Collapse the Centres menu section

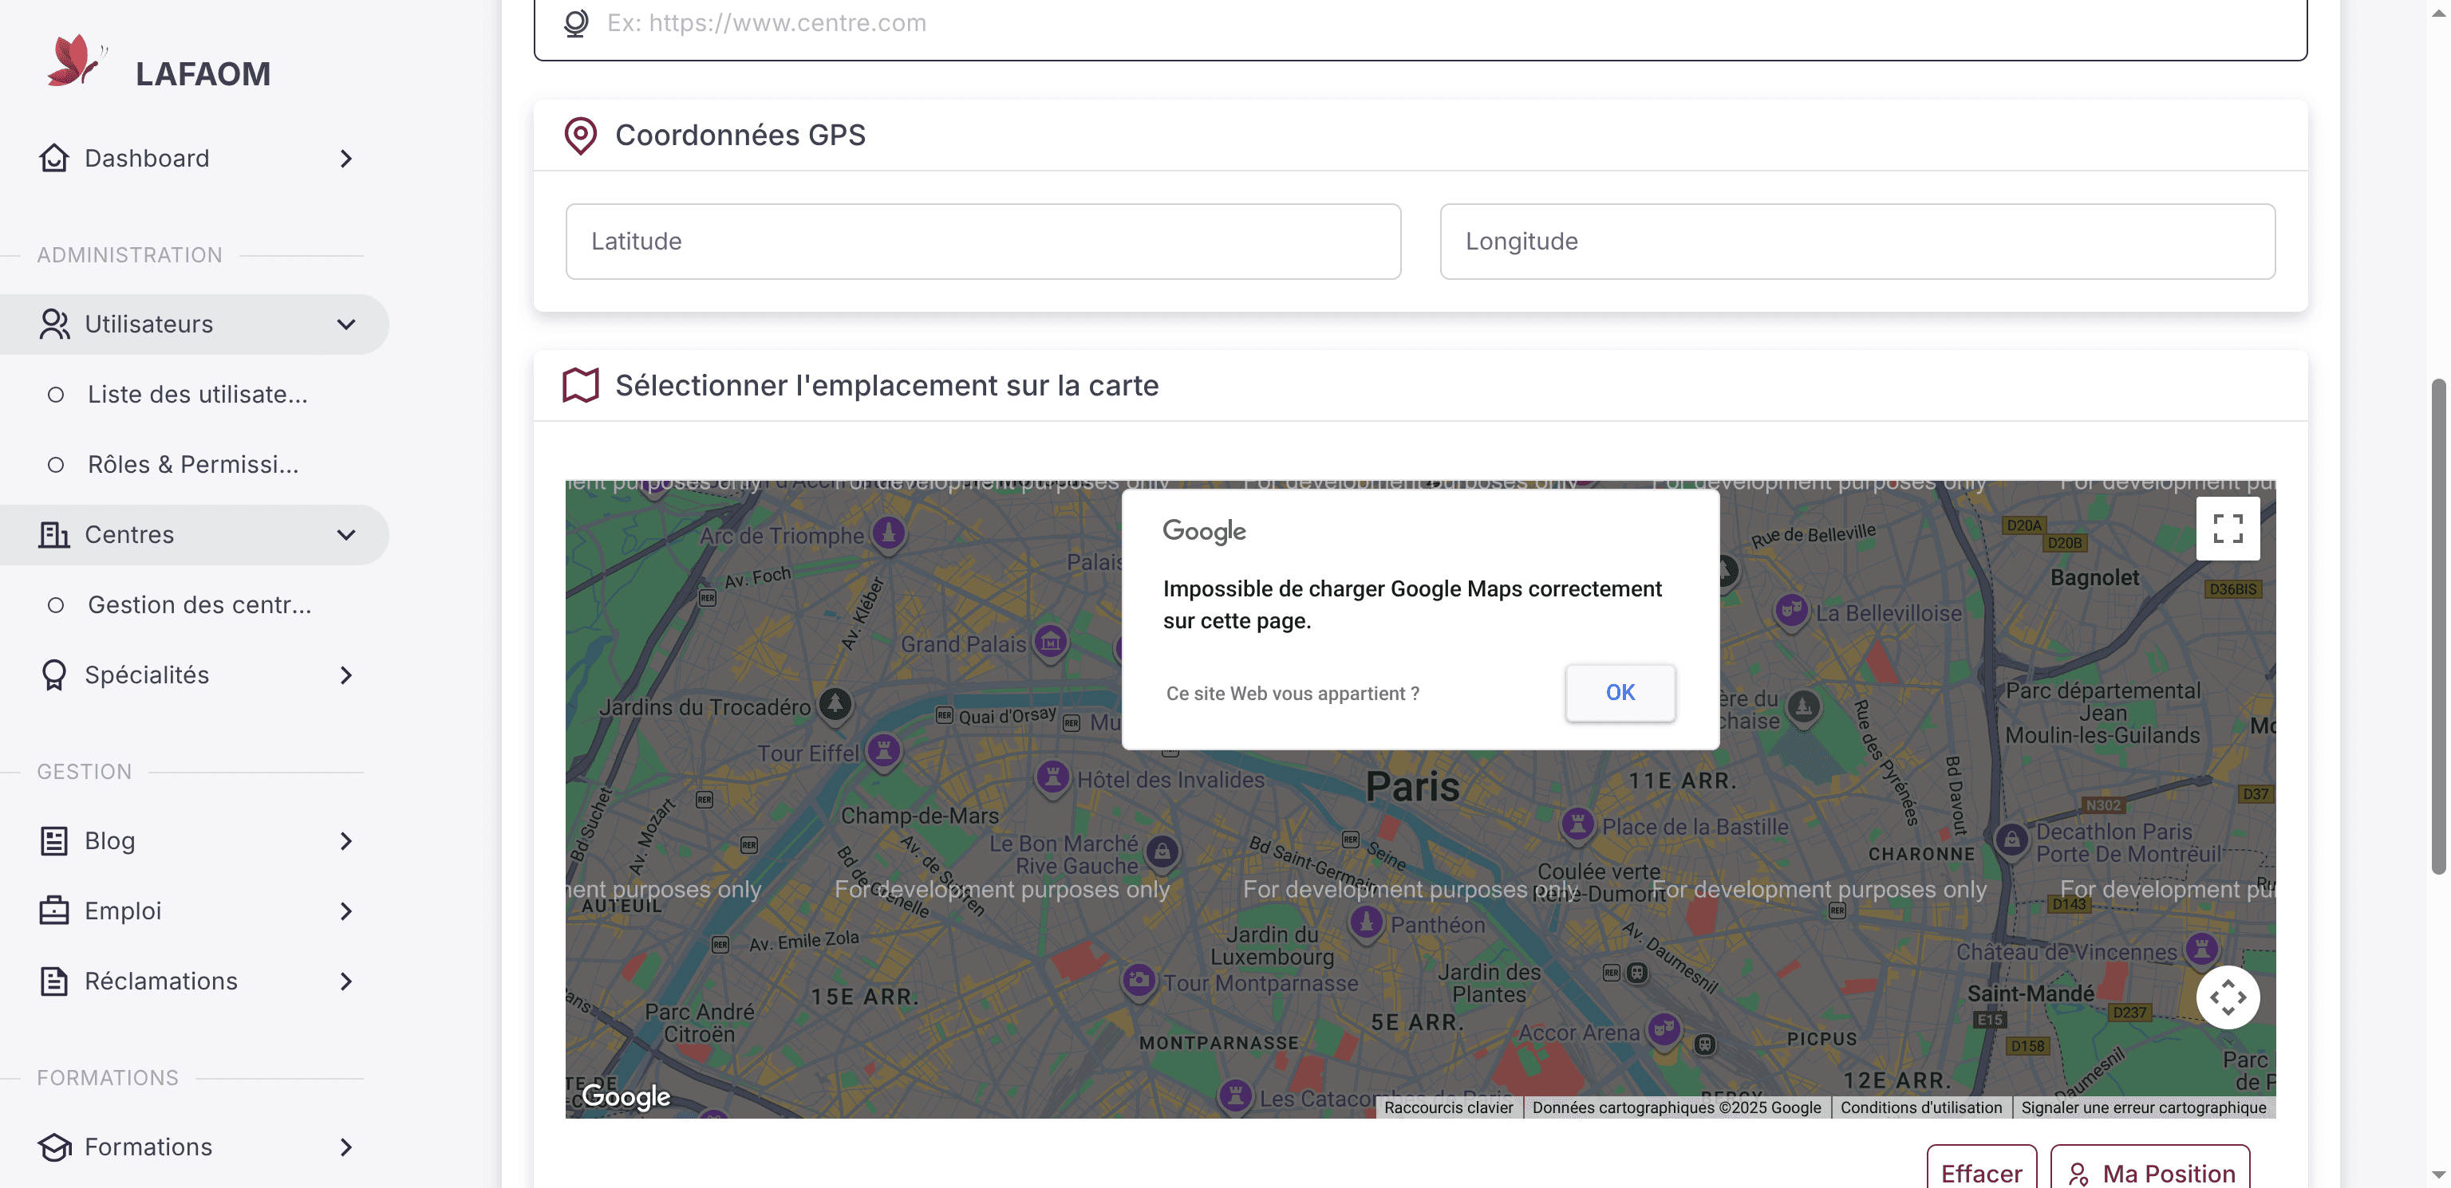point(346,534)
